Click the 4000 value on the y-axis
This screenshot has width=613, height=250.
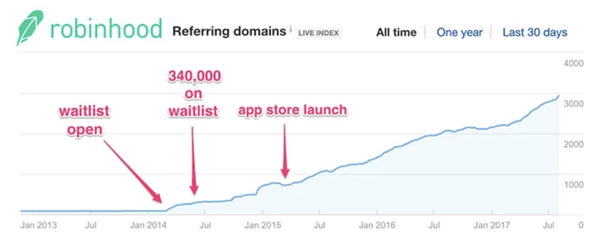tap(574, 63)
